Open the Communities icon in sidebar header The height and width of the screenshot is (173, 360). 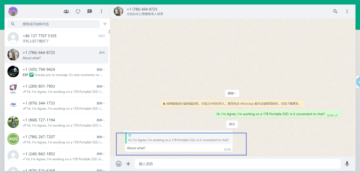(x=66, y=12)
